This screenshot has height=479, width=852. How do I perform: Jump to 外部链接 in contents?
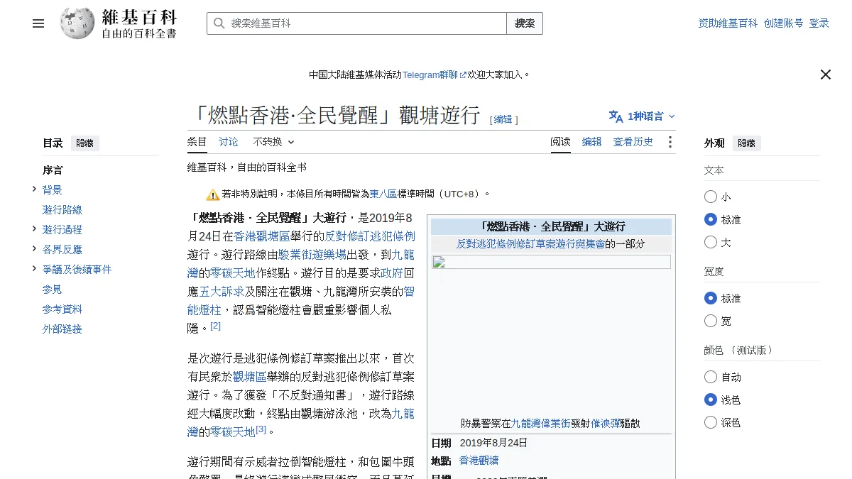[x=62, y=329]
